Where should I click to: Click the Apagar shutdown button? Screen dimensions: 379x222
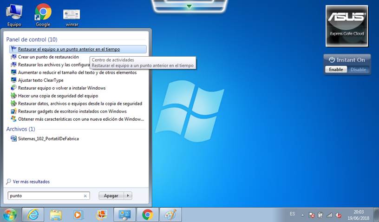[111, 196]
